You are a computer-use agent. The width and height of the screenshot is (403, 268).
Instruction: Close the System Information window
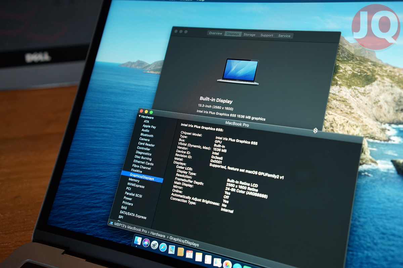click(141, 111)
